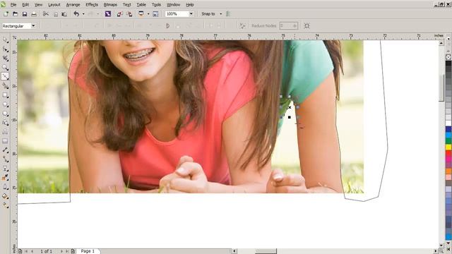Select the Basic Shapes tool

(x=5, y=123)
